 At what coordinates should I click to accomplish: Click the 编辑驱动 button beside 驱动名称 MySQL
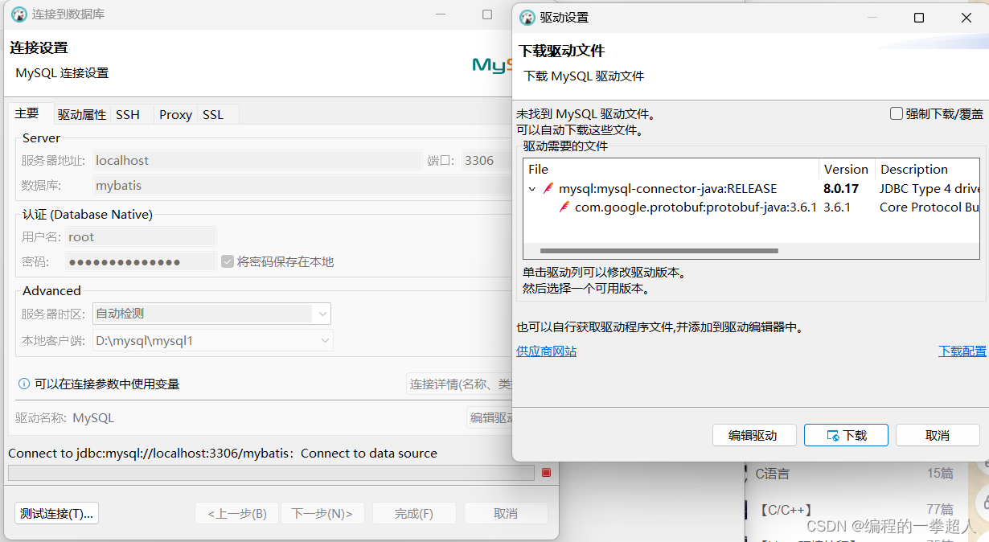[490, 417]
